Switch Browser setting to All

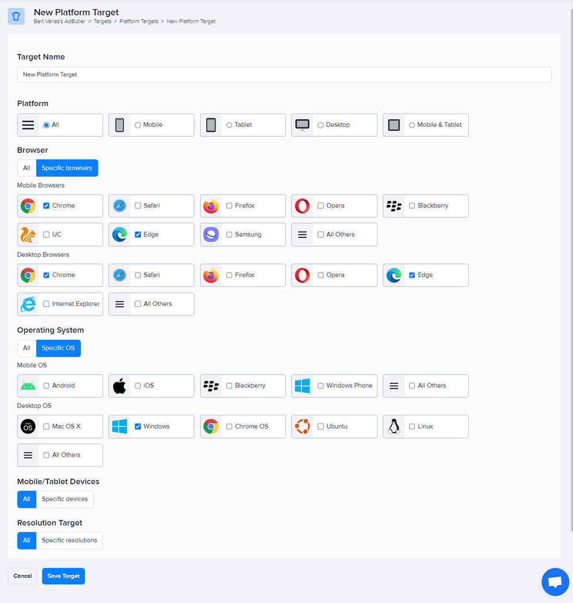(26, 168)
